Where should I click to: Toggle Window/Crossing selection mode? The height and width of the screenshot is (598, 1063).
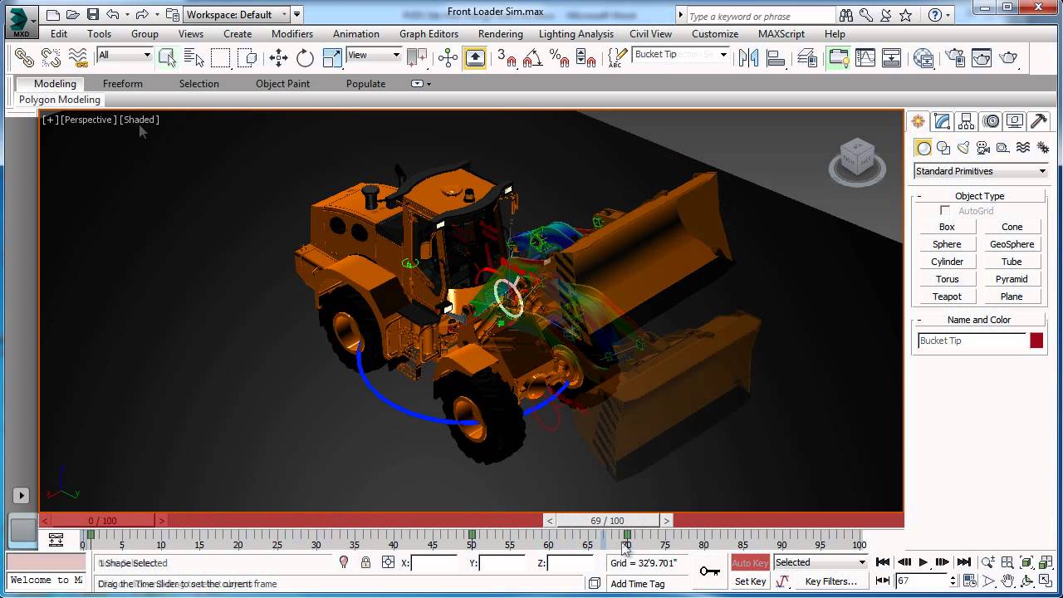coord(247,57)
